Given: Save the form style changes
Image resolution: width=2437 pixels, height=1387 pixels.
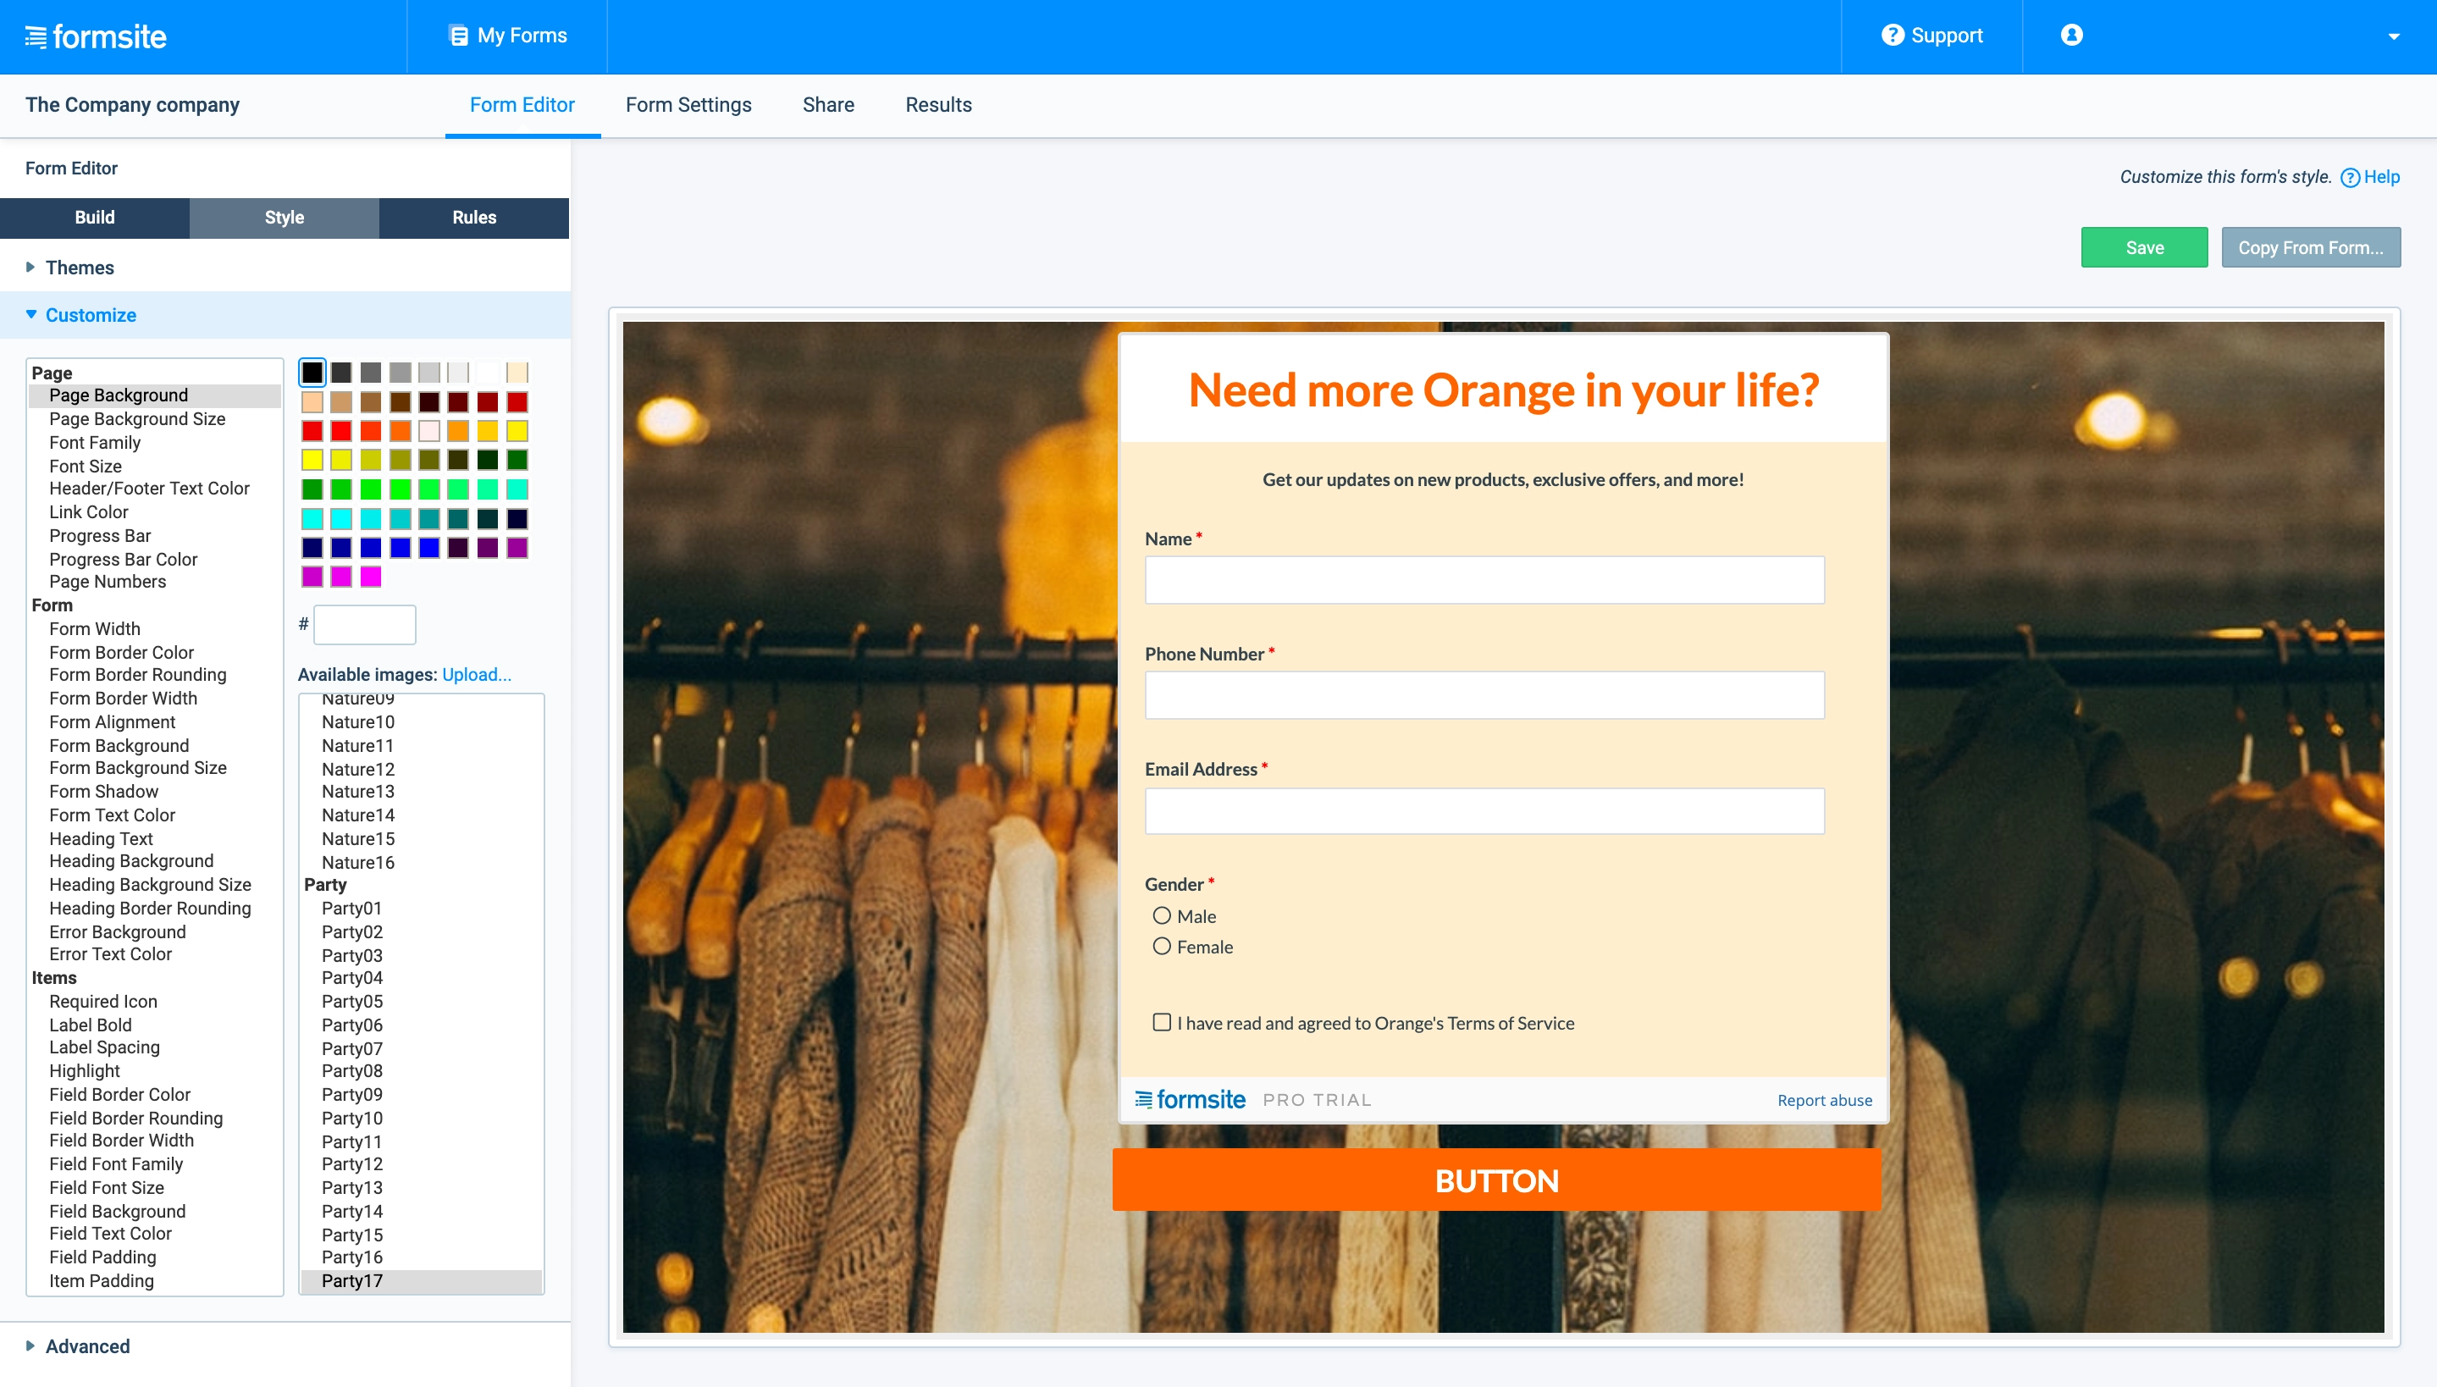Looking at the screenshot, I should pyautogui.click(x=2145, y=246).
